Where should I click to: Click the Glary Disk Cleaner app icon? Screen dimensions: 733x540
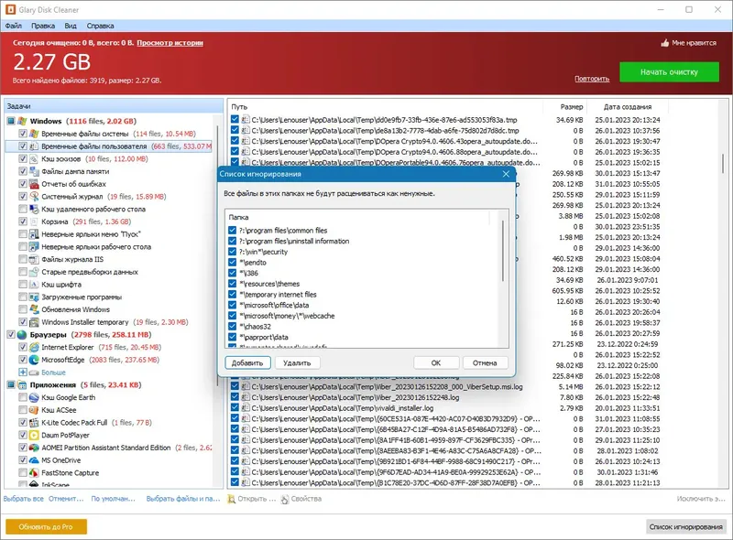tap(10, 9)
